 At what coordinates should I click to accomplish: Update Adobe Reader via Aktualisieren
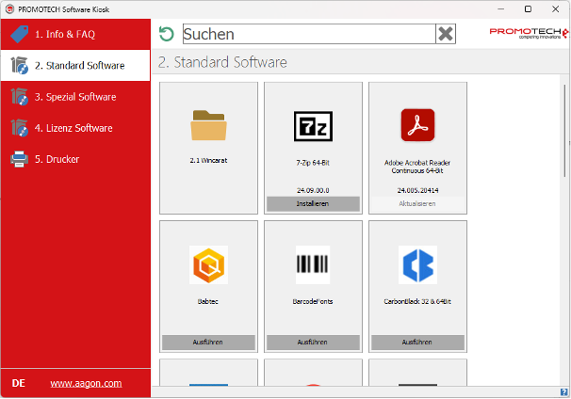[417, 204]
